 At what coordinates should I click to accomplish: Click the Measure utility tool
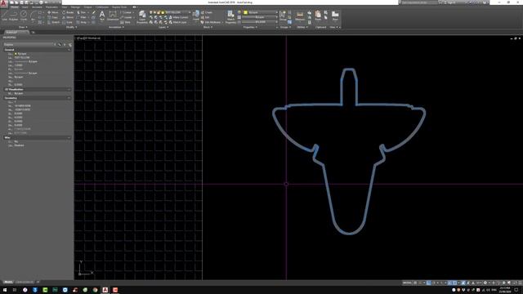[300, 16]
